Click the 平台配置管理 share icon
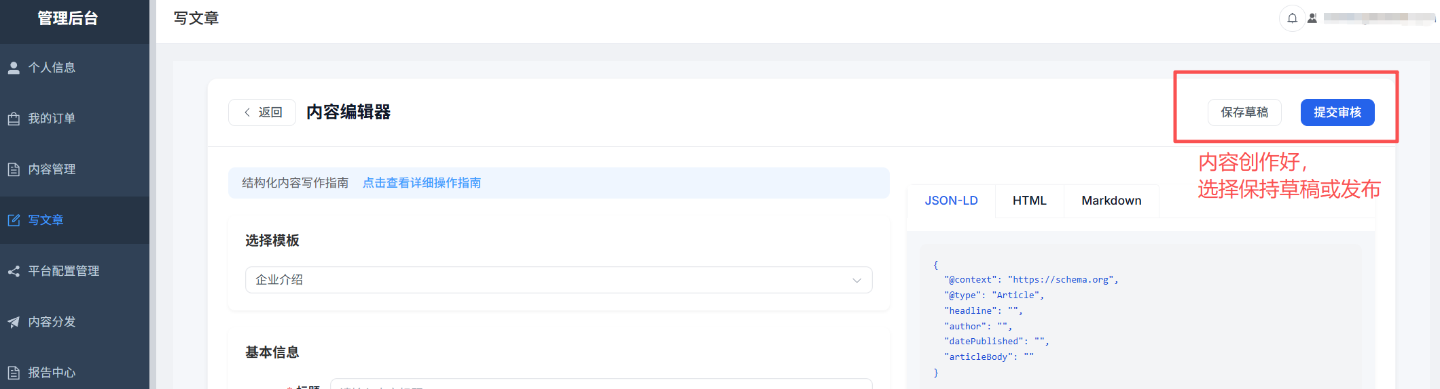Viewport: 1440px width, 389px height. (x=14, y=271)
